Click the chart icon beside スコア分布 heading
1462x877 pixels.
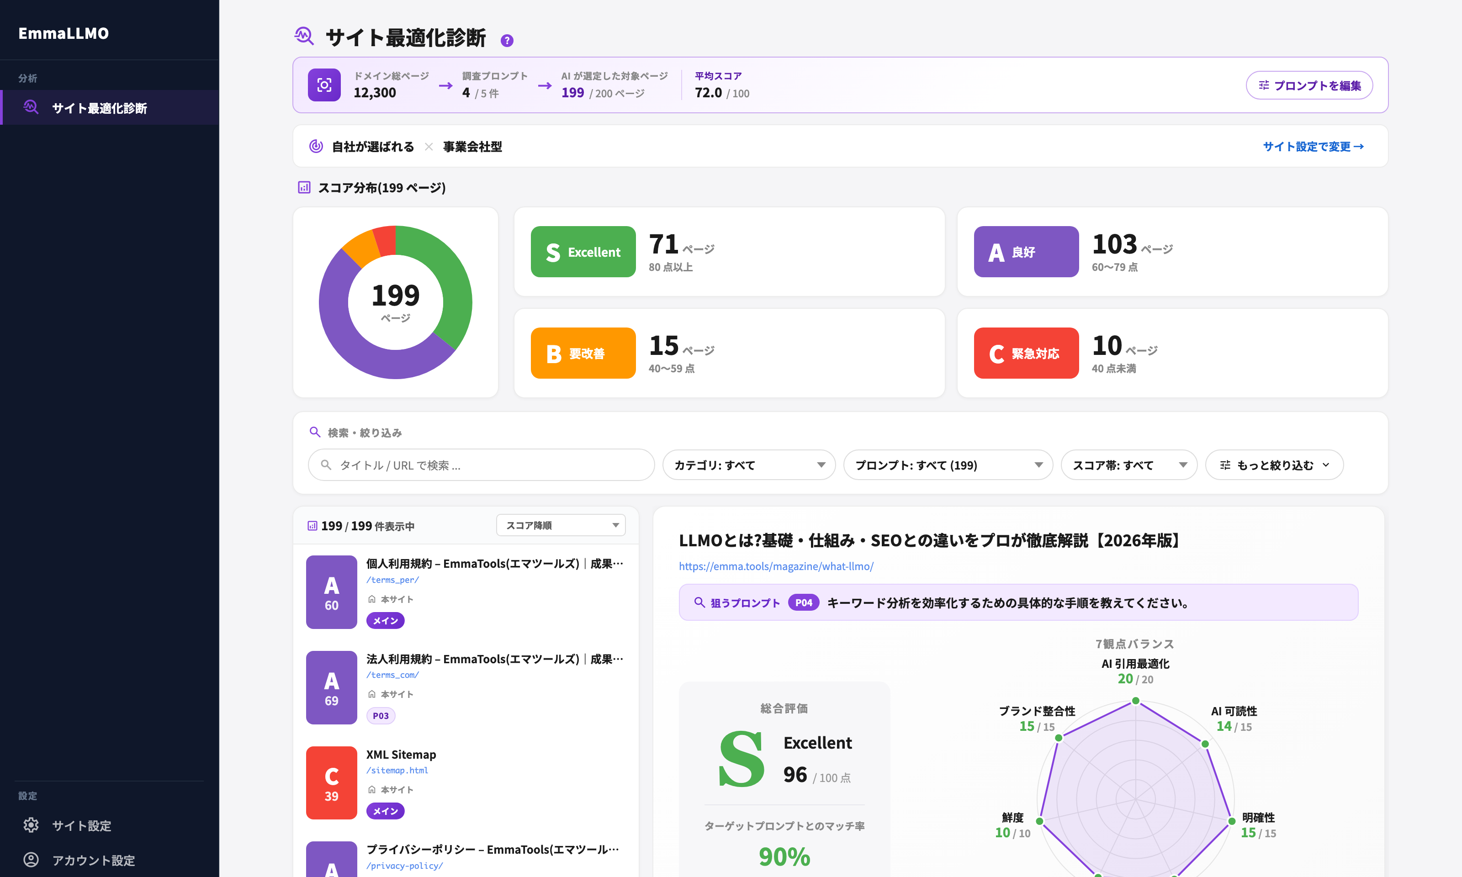[x=304, y=187]
